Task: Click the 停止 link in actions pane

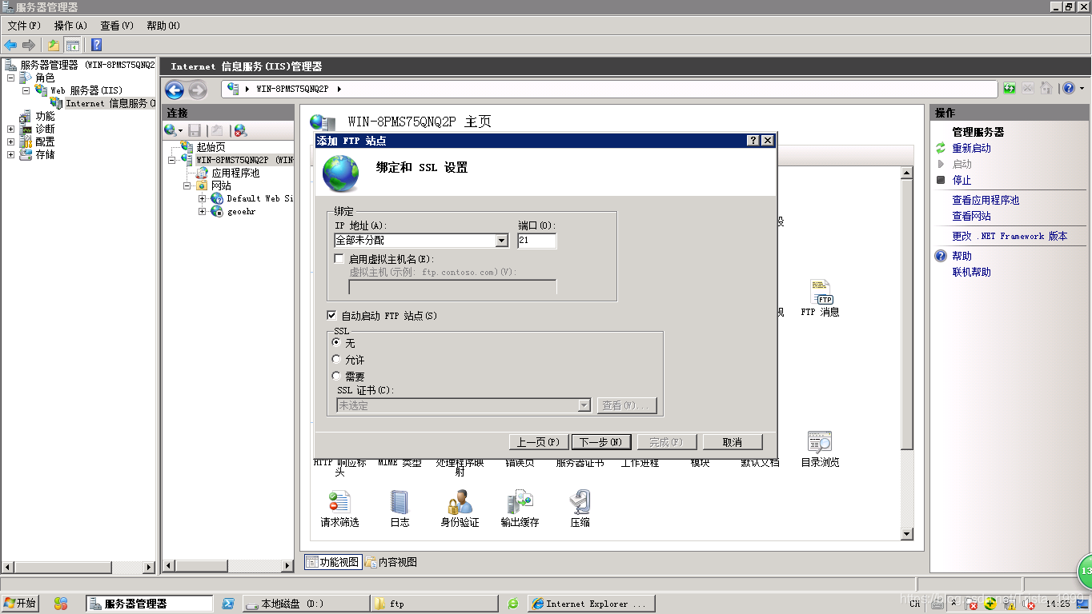Action: click(x=962, y=180)
